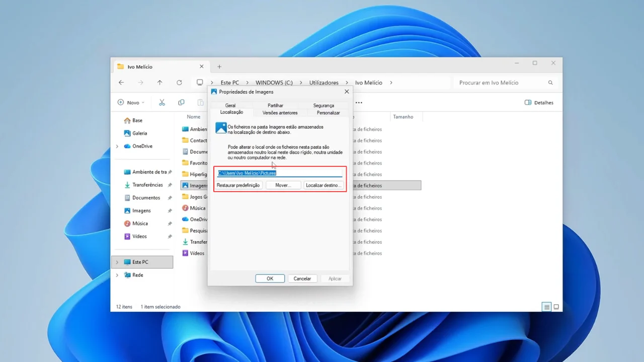Click the Mover... button

[x=283, y=185]
